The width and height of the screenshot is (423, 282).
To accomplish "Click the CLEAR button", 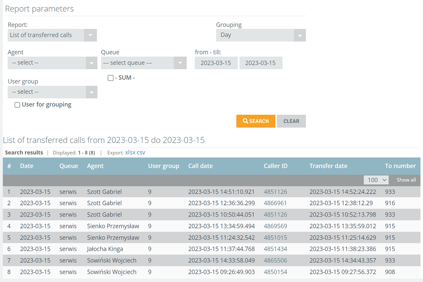I will pyautogui.click(x=291, y=121).
